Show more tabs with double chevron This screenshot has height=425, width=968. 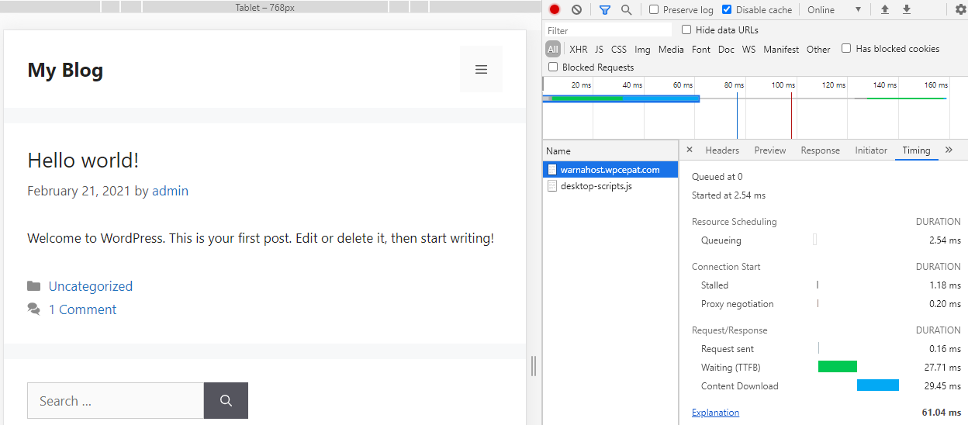(x=949, y=150)
